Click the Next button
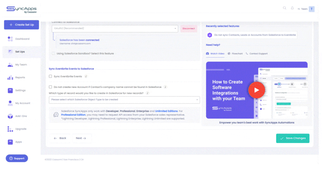The width and height of the screenshot is (322, 169). [81, 138]
